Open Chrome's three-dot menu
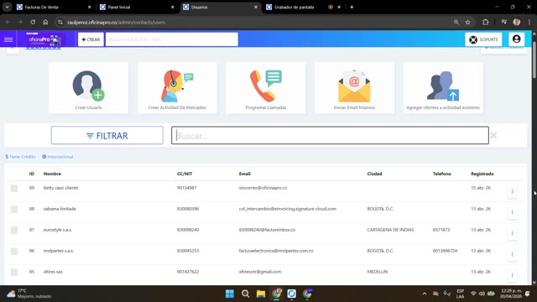This screenshot has height=302, width=537. pyautogui.click(x=529, y=22)
